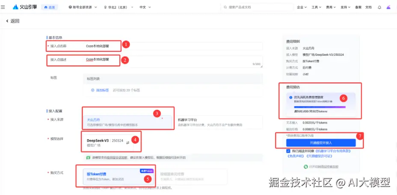Click the info icon beside 优先消耗免费推理额度
The height and width of the screenshot is (195, 397).
[290, 97]
